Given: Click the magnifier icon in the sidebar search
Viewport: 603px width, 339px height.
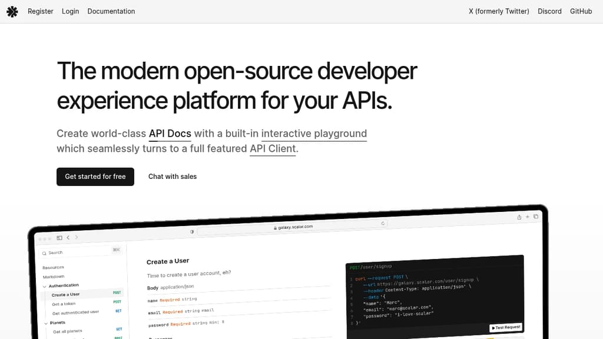Looking at the screenshot, I should coord(44,252).
